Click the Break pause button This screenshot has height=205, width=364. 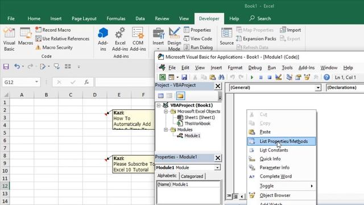click(x=260, y=77)
